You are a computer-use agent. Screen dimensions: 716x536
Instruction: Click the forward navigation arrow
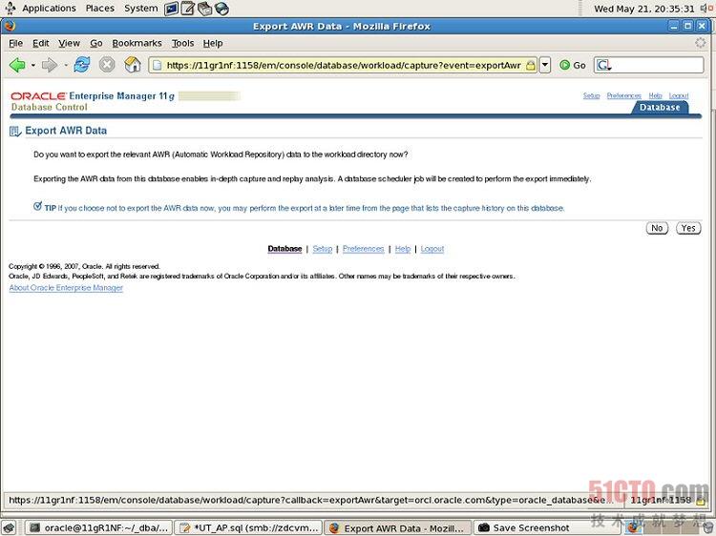point(49,65)
